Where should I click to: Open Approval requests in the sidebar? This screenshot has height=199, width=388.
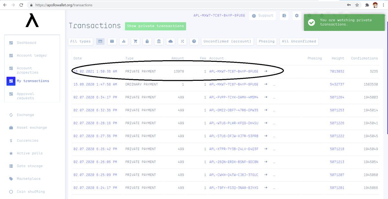tap(25, 96)
